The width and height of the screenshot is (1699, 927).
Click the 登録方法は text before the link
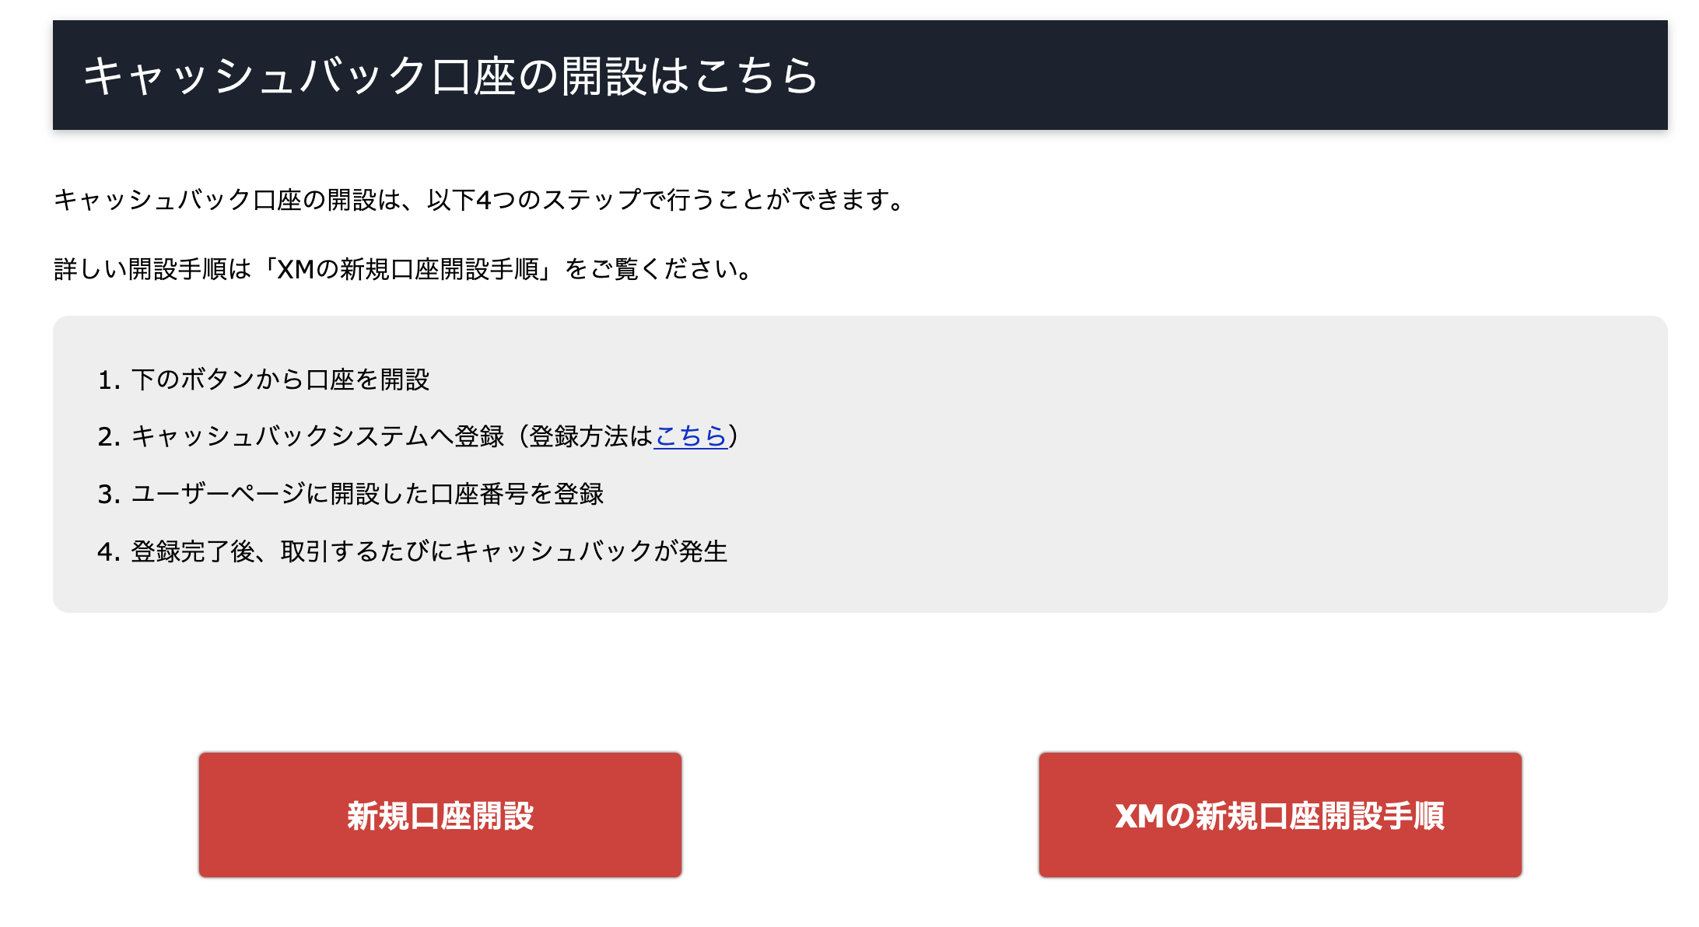[591, 436]
